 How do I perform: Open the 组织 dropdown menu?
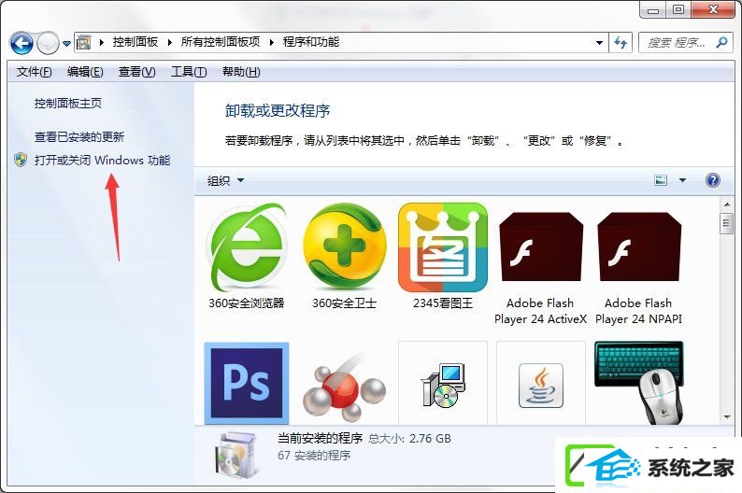click(225, 180)
